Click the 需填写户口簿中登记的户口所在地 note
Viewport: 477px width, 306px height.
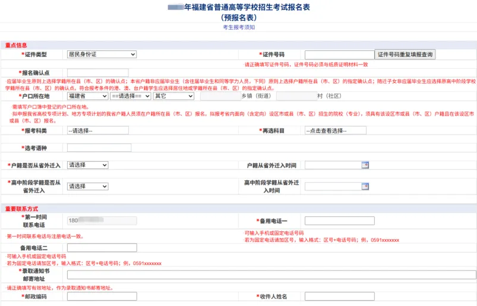[x=50, y=107]
